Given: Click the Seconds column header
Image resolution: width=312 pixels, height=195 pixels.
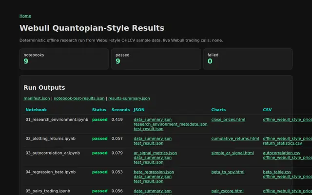Looking at the screenshot, I should click(x=120, y=110).
